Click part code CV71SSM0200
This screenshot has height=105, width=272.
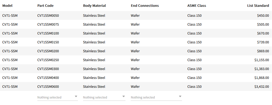pos(48,51)
